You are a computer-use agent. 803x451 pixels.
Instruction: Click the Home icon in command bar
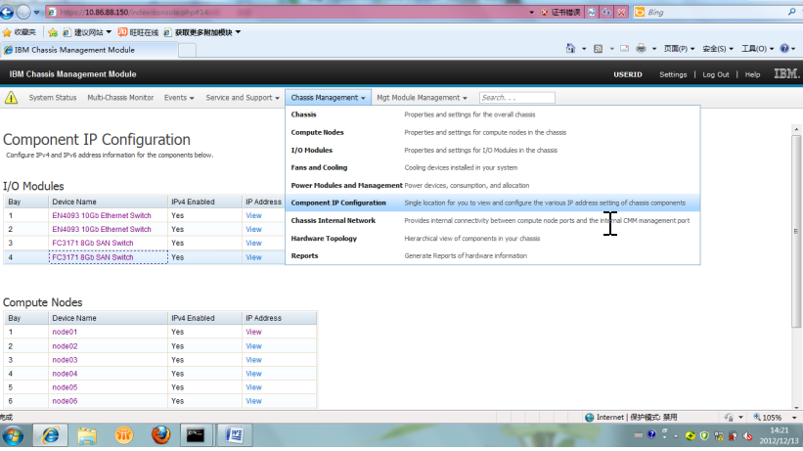(x=570, y=48)
